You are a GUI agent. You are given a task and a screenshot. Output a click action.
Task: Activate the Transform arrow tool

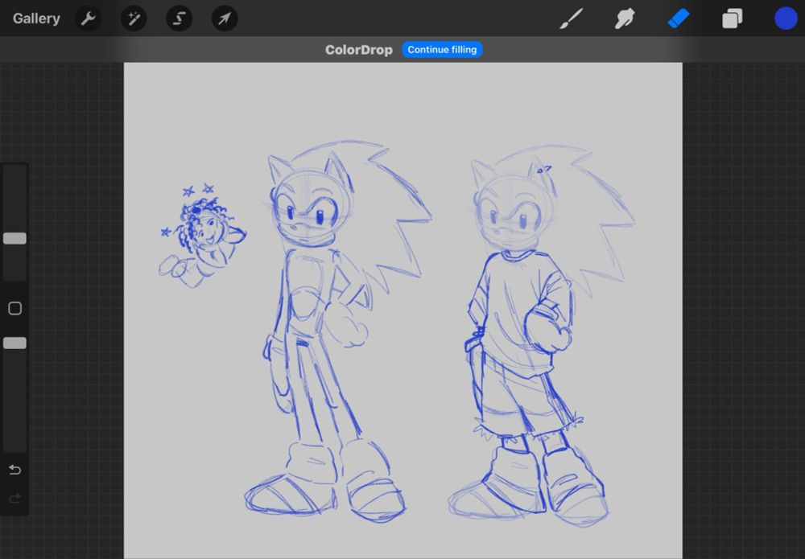(225, 19)
